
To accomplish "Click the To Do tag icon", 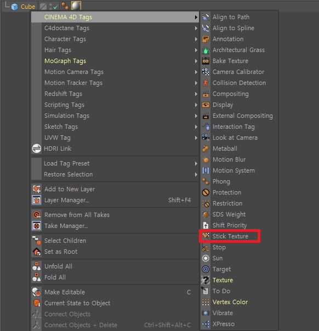I will (x=206, y=291).
